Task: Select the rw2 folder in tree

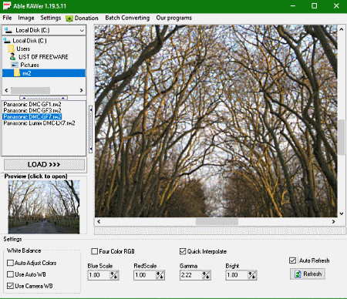Action: click(27, 73)
